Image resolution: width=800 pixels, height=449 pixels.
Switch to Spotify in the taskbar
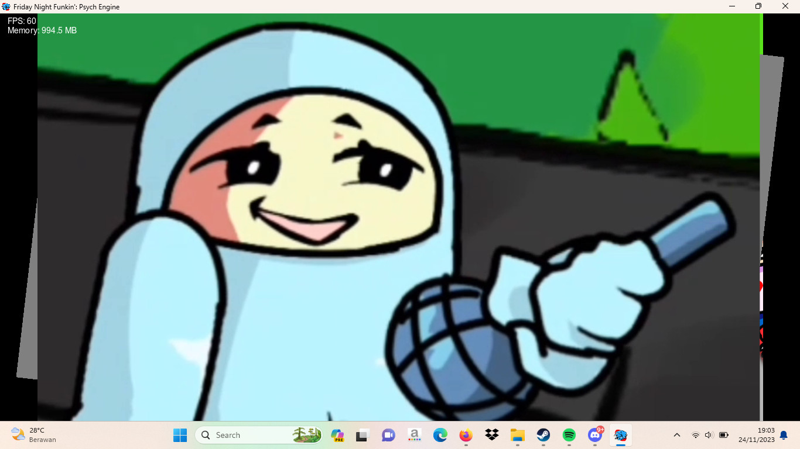click(569, 435)
